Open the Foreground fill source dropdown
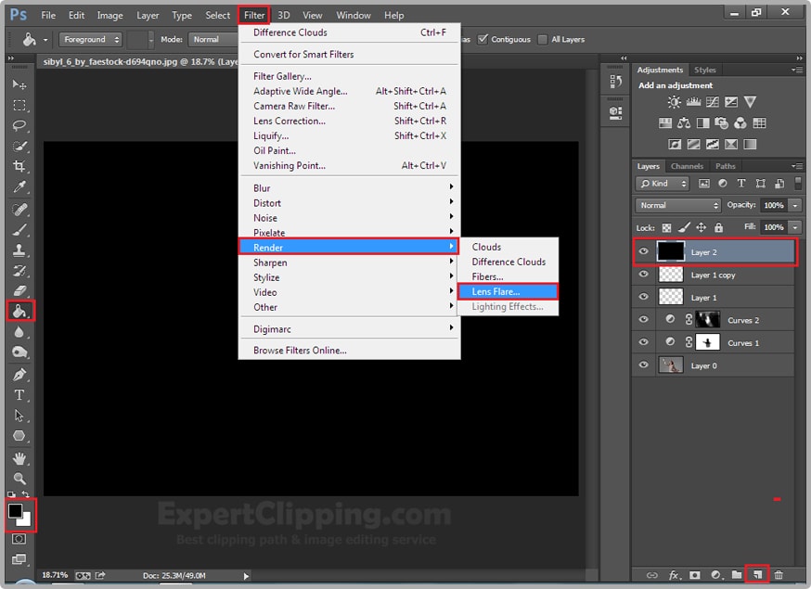Screen dimensions: 811x589 click(91, 40)
